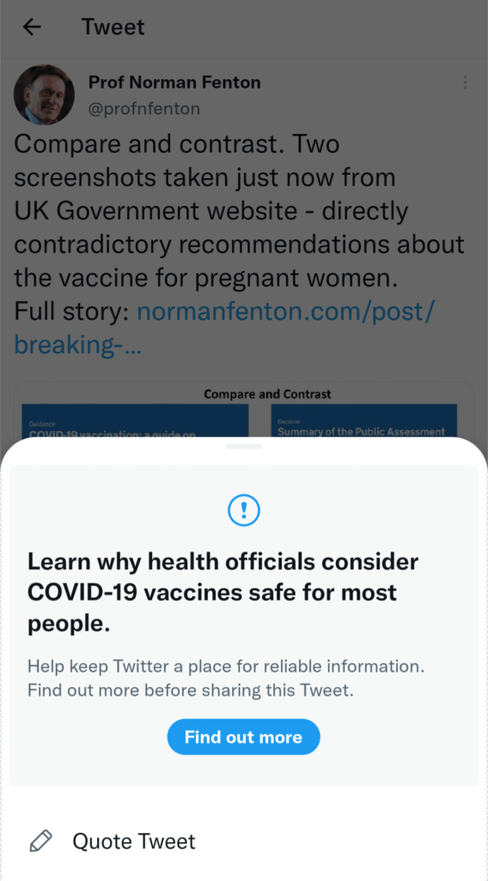
Task: Click the Tweet header title
Action: pos(113,27)
